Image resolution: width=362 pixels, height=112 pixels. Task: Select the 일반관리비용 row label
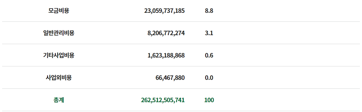(x=59, y=33)
